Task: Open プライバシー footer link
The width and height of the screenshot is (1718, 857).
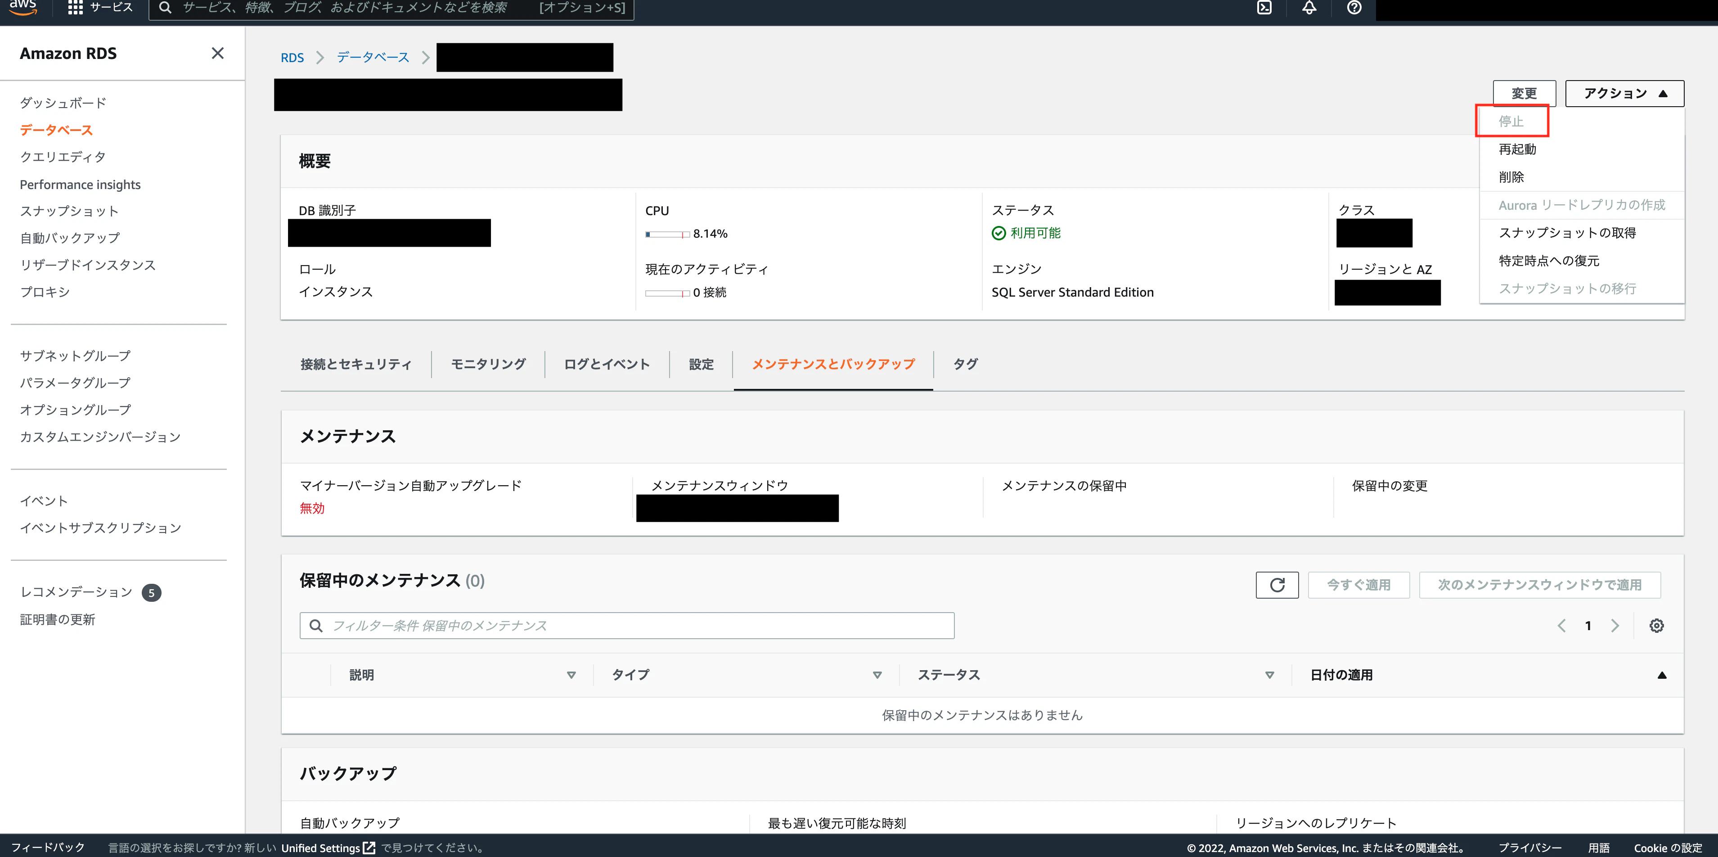Action: [x=1530, y=848]
